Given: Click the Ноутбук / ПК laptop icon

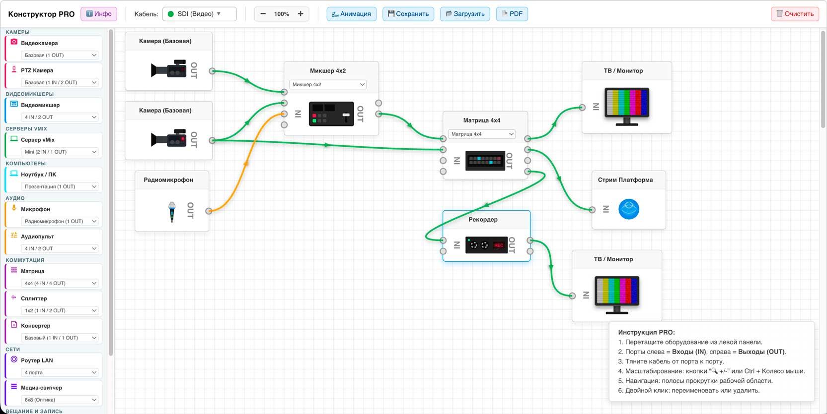Looking at the screenshot, I should click(x=14, y=174).
